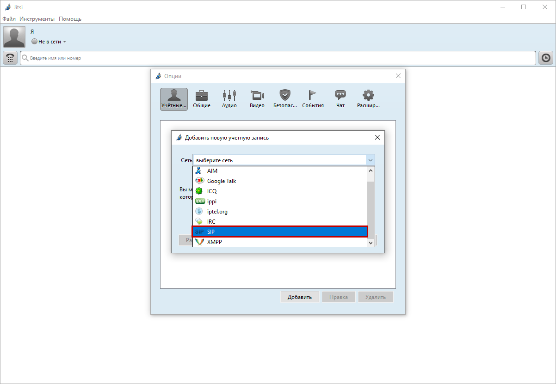
Task: Show call history with the clock icon
Action: pos(546,58)
